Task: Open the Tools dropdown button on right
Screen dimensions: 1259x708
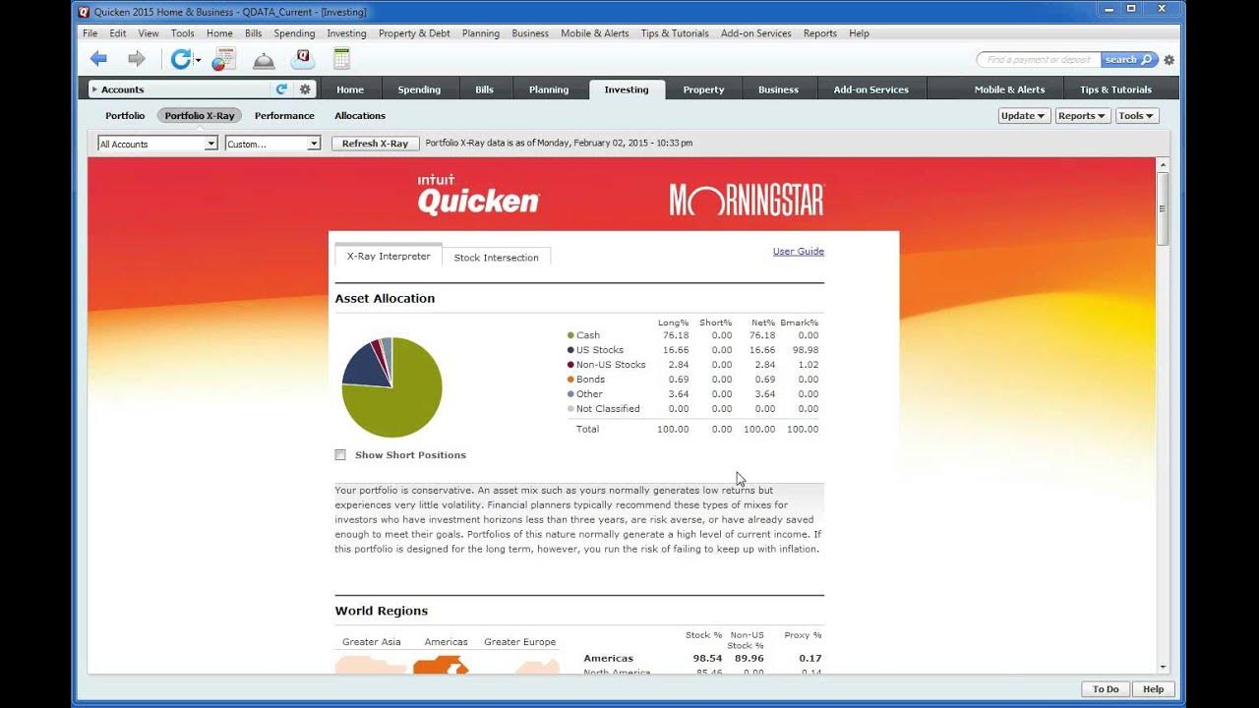Action: point(1137,116)
